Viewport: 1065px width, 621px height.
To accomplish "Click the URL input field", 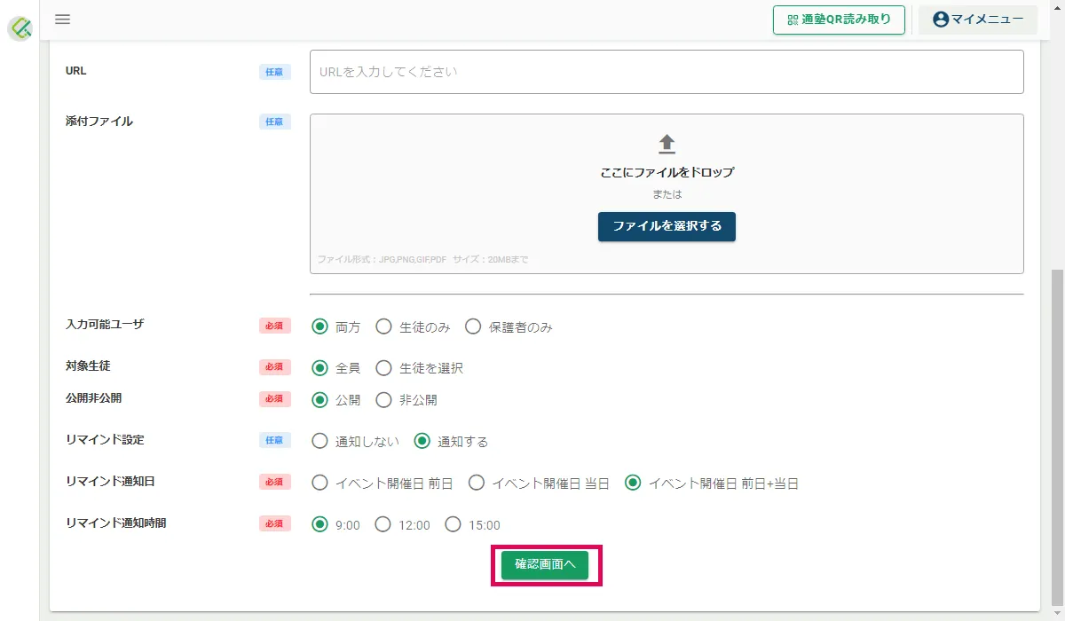I will click(x=667, y=72).
